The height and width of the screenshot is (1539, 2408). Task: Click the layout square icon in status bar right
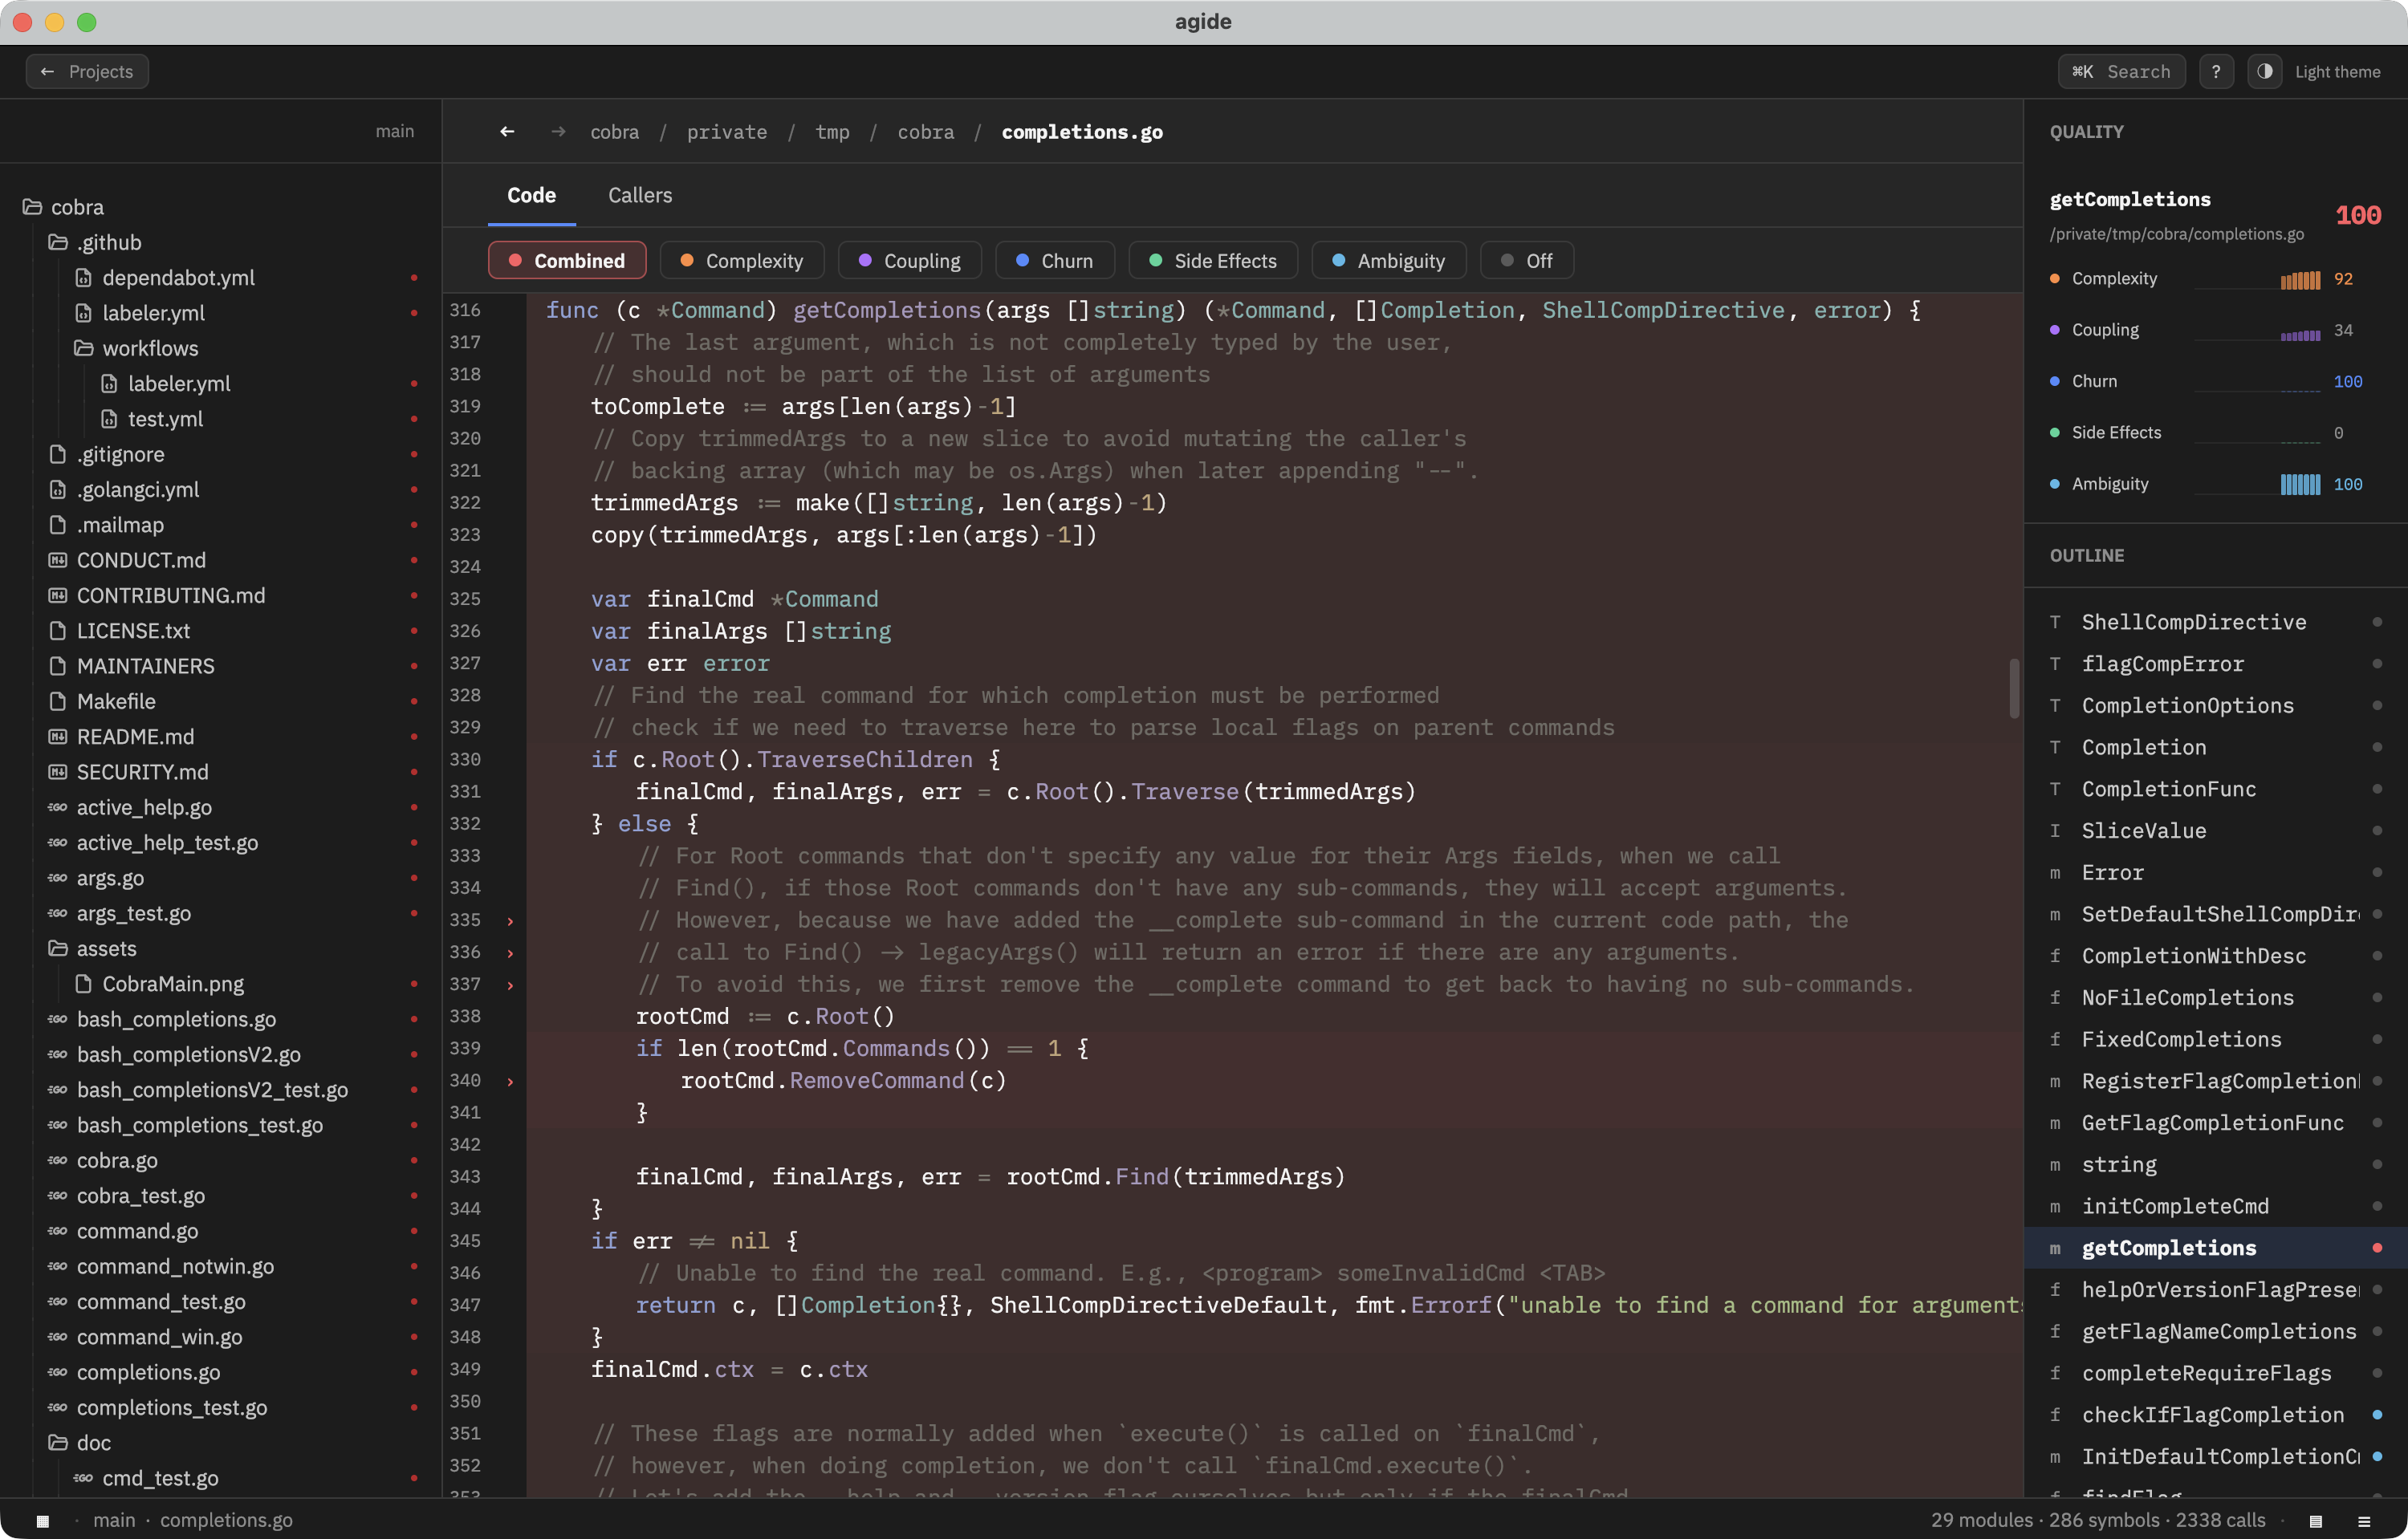point(2315,1521)
